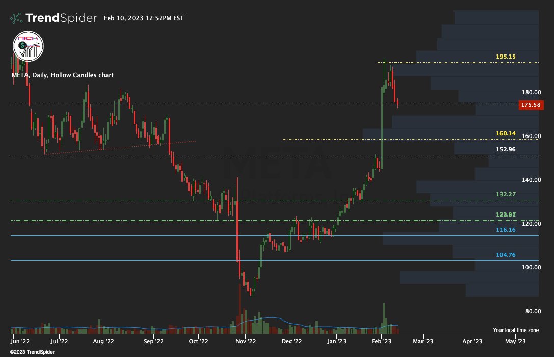Click the Nick circular avatar badge

(28, 46)
